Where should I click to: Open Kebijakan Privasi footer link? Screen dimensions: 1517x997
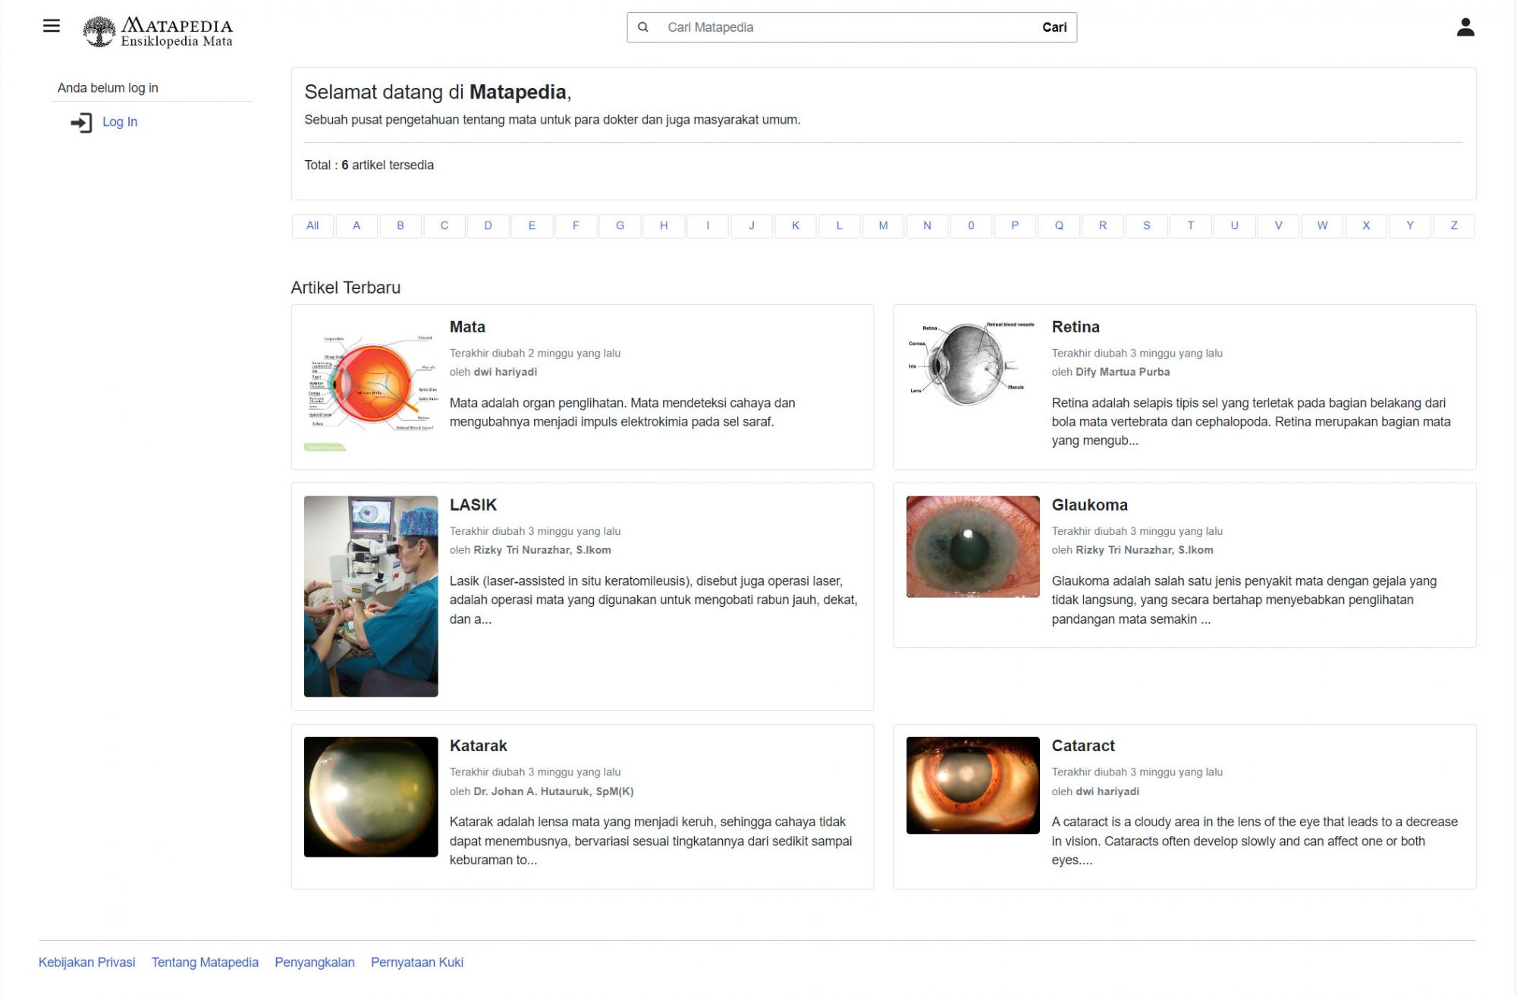tap(87, 963)
